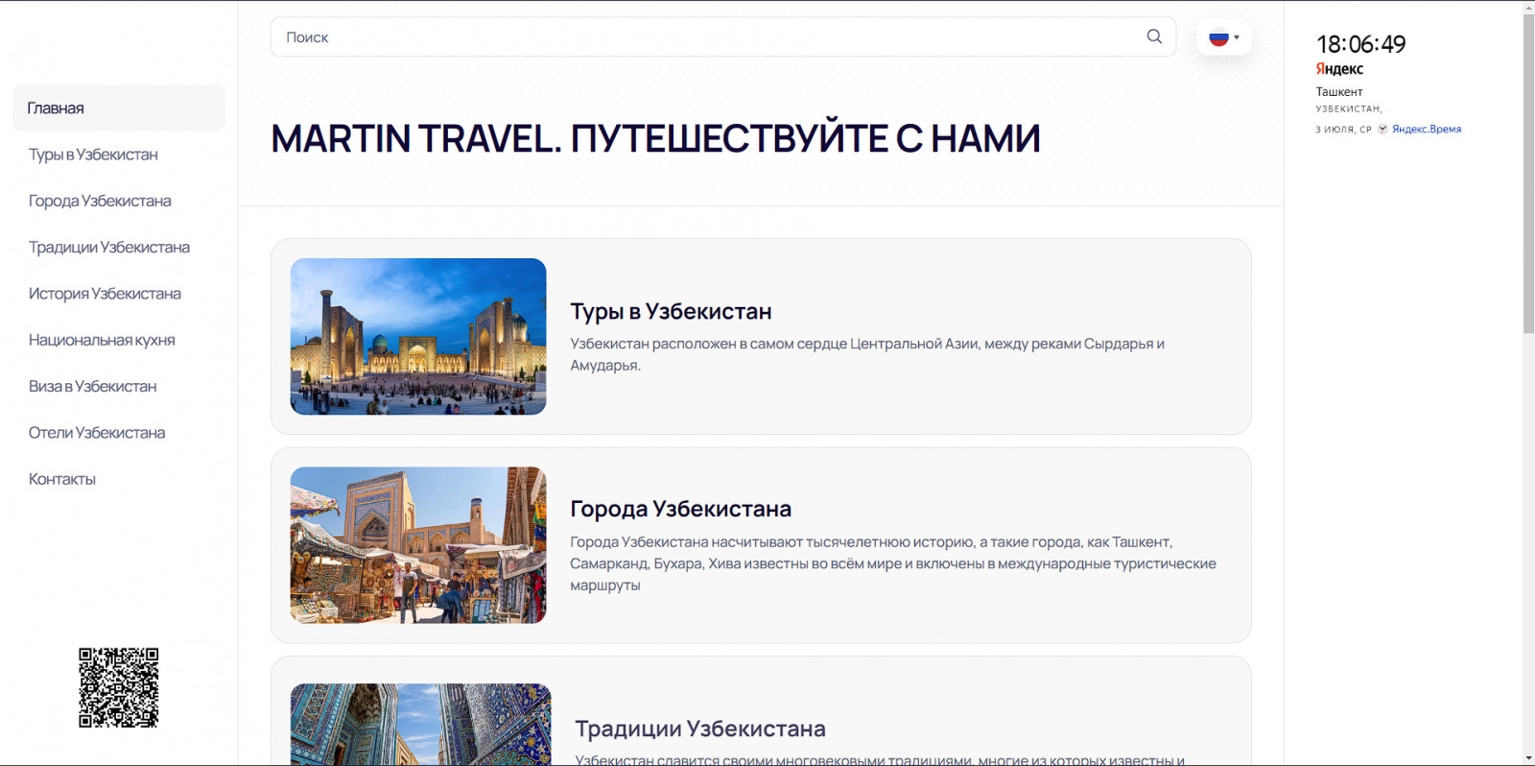Click the '3 июля, ср' date text
Image resolution: width=1535 pixels, height=766 pixels.
click(1344, 130)
